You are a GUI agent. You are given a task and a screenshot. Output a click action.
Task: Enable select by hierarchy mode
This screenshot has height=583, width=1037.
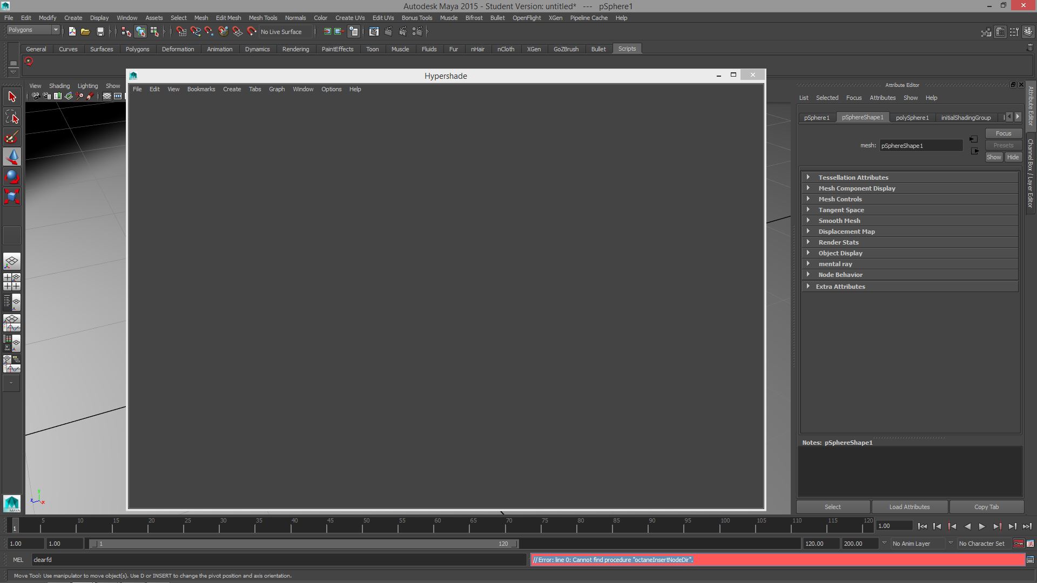[x=126, y=32]
